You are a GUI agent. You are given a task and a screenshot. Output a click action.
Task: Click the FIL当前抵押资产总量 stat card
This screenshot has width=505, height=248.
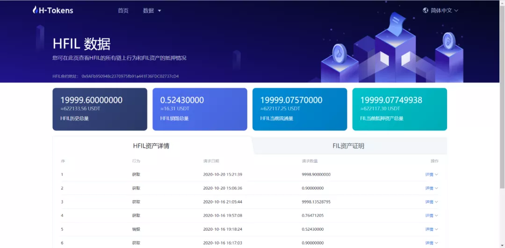[x=400, y=109]
